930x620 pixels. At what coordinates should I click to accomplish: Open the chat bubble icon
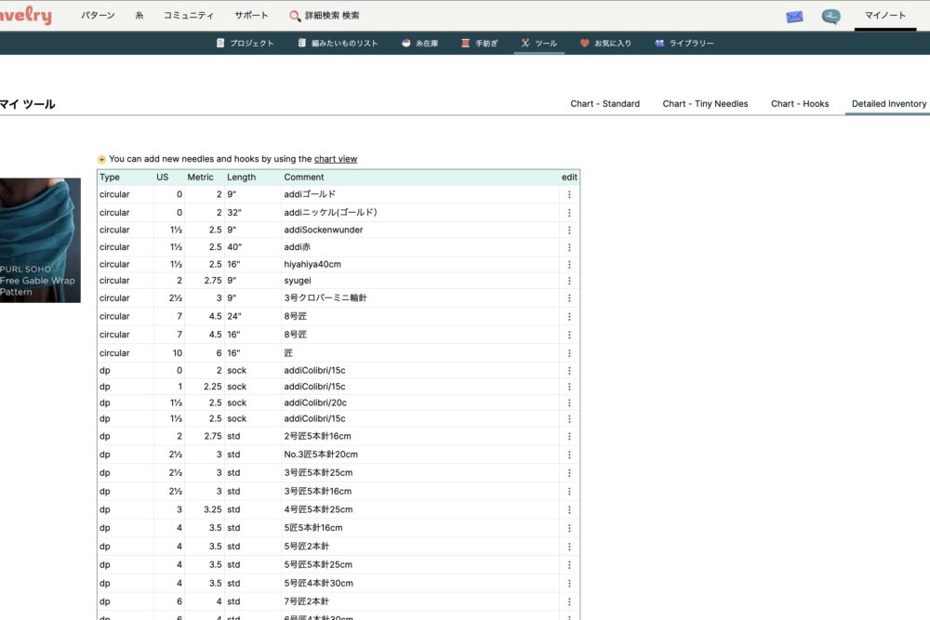(x=830, y=17)
